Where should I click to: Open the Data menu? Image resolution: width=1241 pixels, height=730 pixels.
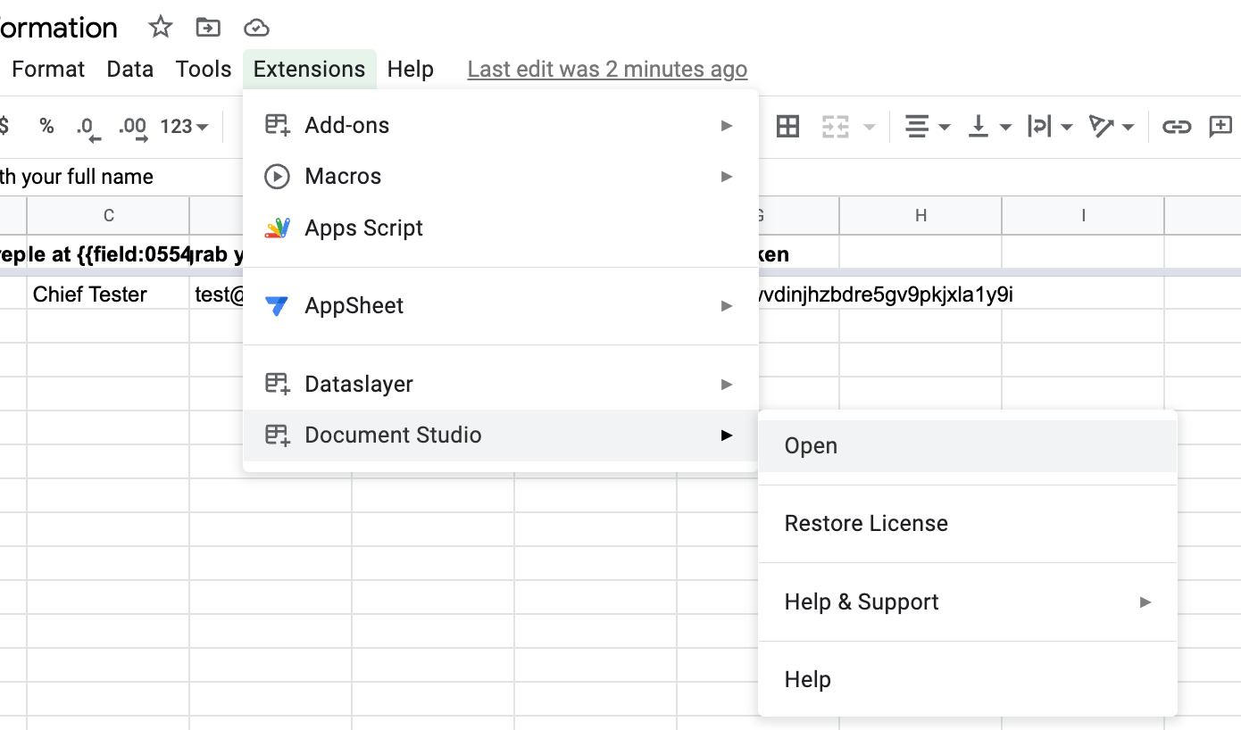[x=130, y=69]
